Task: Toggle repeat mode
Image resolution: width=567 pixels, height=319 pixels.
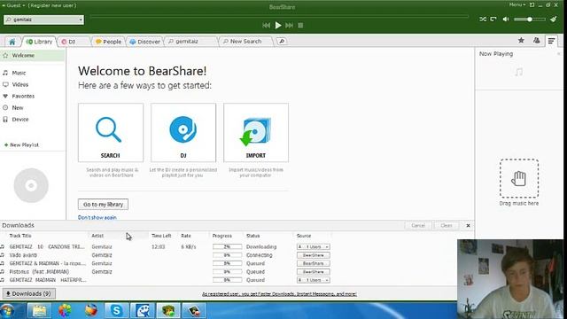Action: point(493,19)
